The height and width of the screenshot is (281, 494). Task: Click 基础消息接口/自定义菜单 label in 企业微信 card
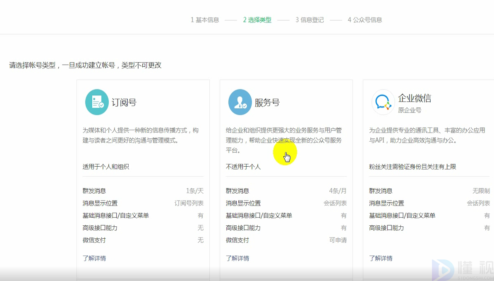(402, 216)
